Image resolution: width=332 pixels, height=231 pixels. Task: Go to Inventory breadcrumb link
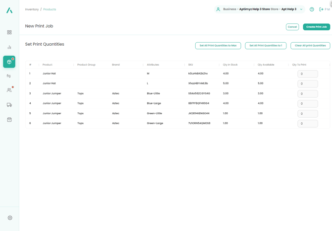click(x=32, y=9)
